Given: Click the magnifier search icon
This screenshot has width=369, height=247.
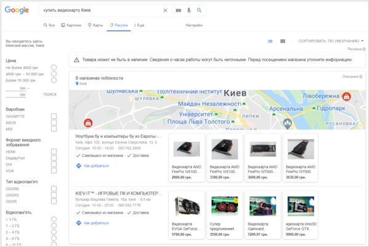Looking at the screenshot, I should [199, 10].
